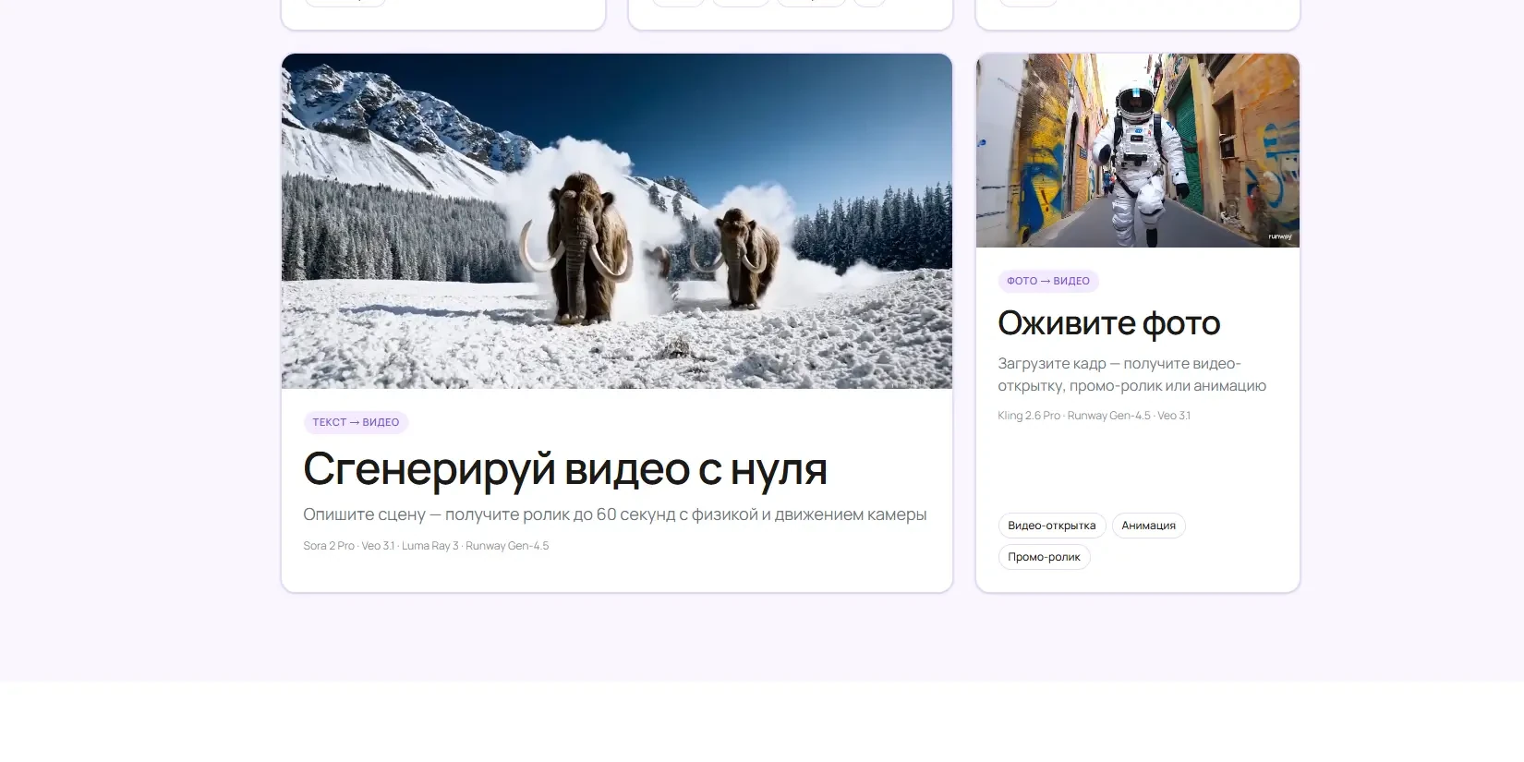Open the heading Сгенерируй видео с нуля
Viewport: 1524px width, 762px height.
pyautogui.click(x=565, y=468)
